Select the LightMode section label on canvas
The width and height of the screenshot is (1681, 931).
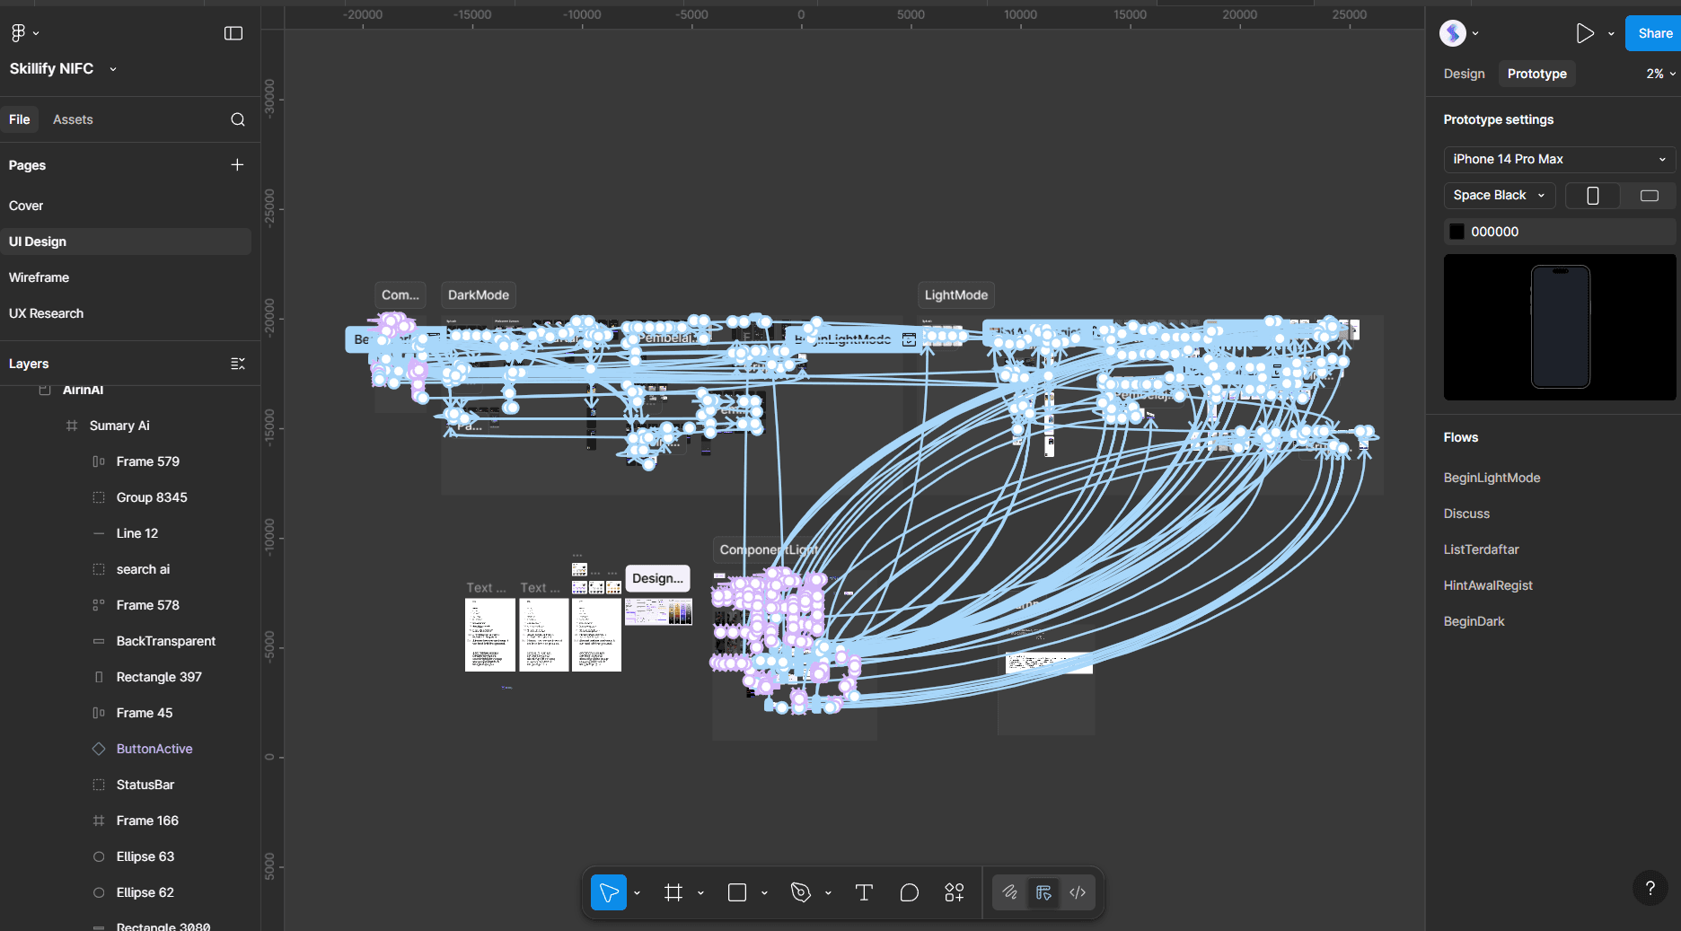(x=955, y=295)
